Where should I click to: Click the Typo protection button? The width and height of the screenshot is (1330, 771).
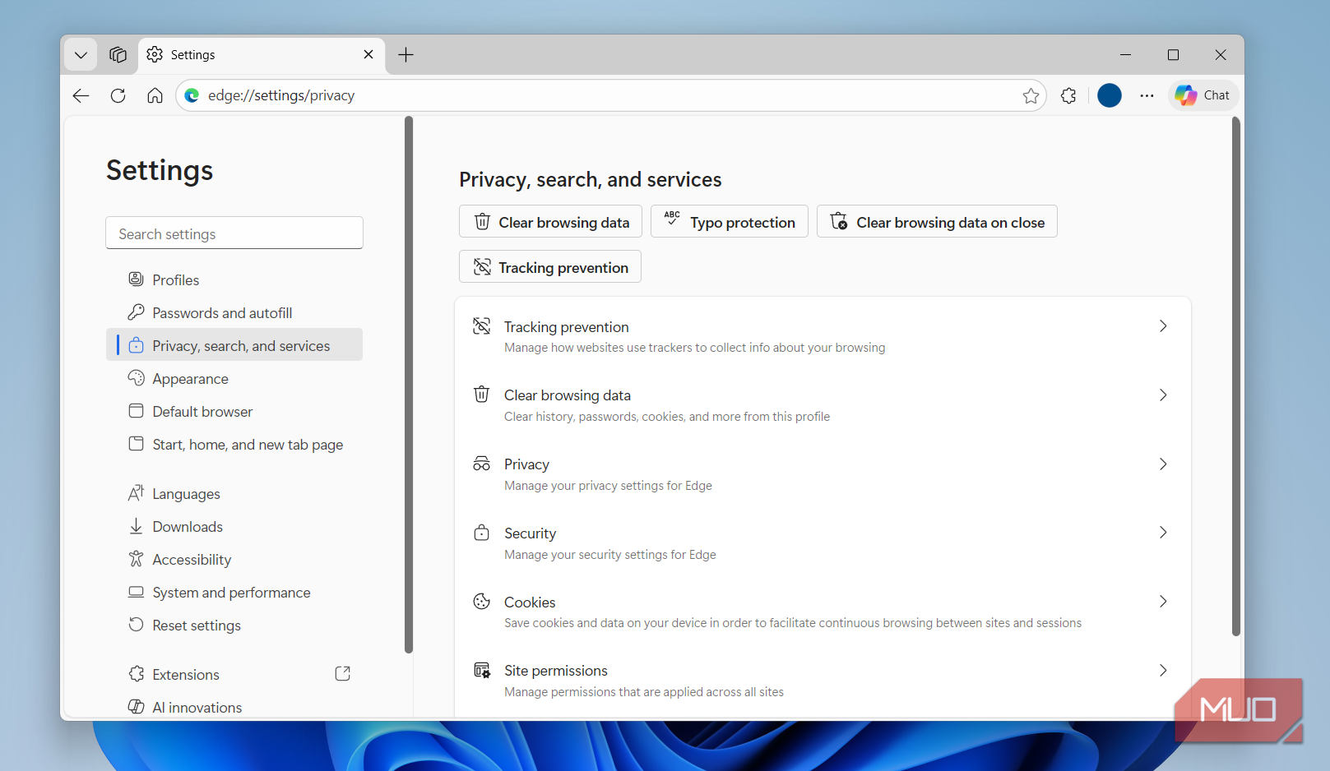click(729, 222)
